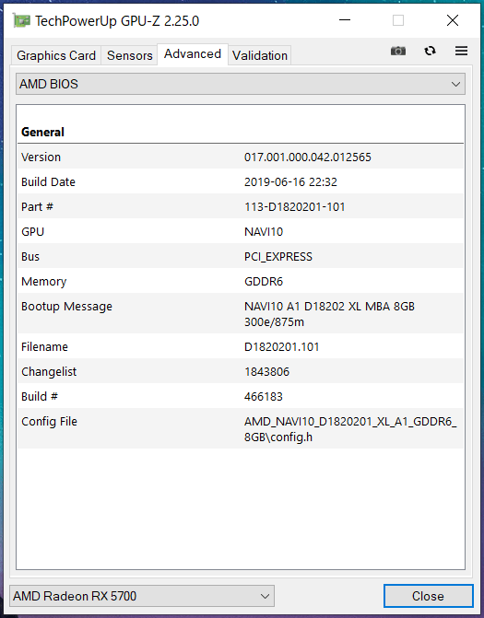
Task: Expand the AMD BIOS dropdown
Action: [x=241, y=84]
